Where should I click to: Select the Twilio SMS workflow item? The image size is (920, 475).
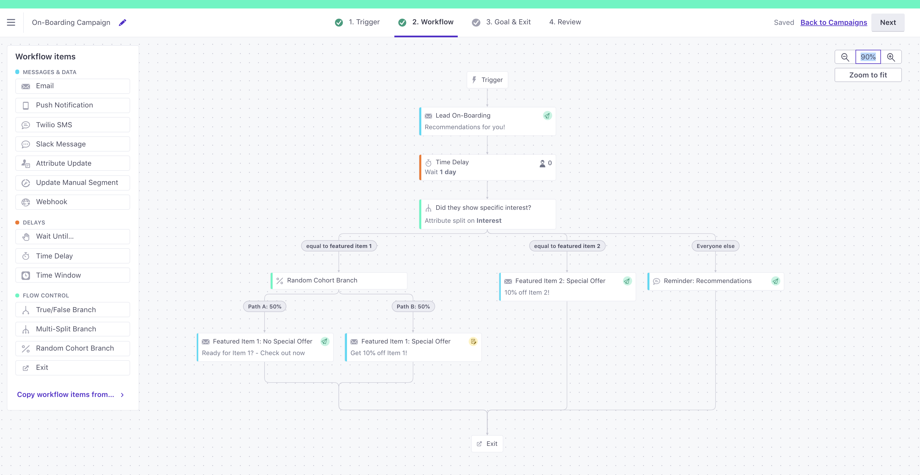coord(72,125)
